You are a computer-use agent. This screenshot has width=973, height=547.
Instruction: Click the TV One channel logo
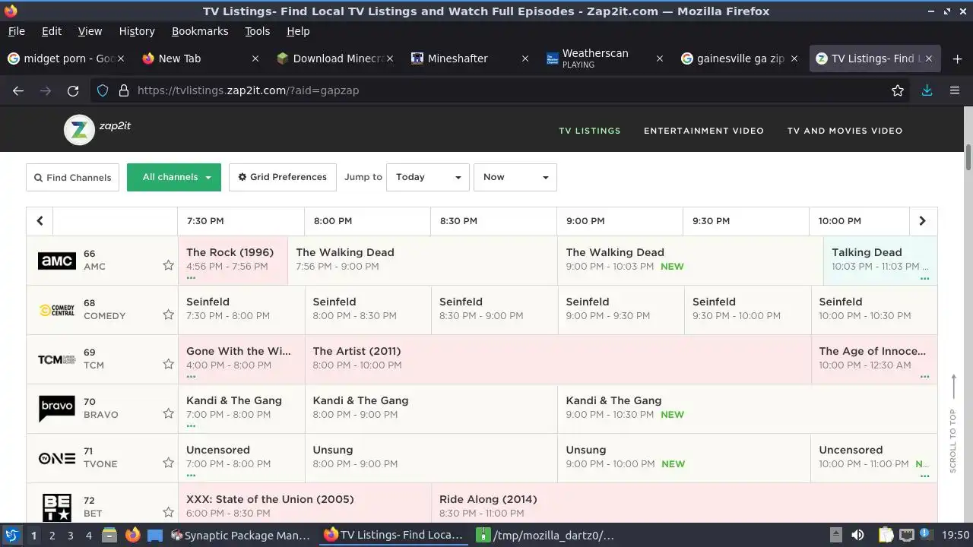click(x=57, y=458)
